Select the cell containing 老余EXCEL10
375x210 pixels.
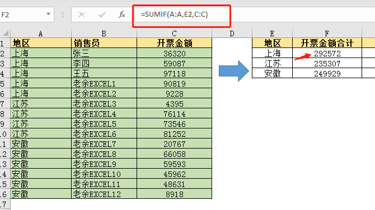(x=104, y=174)
